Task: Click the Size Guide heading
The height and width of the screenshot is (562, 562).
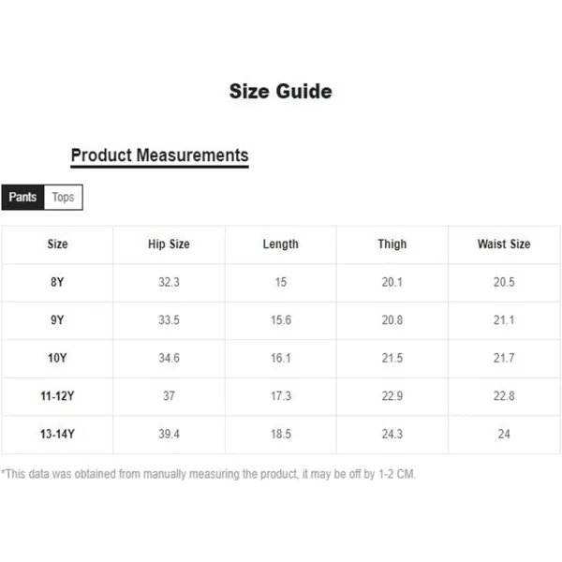Action: (x=281, y=91)
